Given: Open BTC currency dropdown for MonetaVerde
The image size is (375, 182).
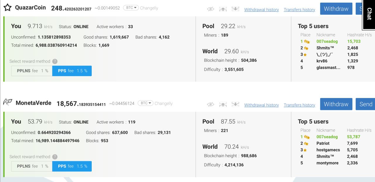Looking at the screenshot, I should (x=145, y=103).
